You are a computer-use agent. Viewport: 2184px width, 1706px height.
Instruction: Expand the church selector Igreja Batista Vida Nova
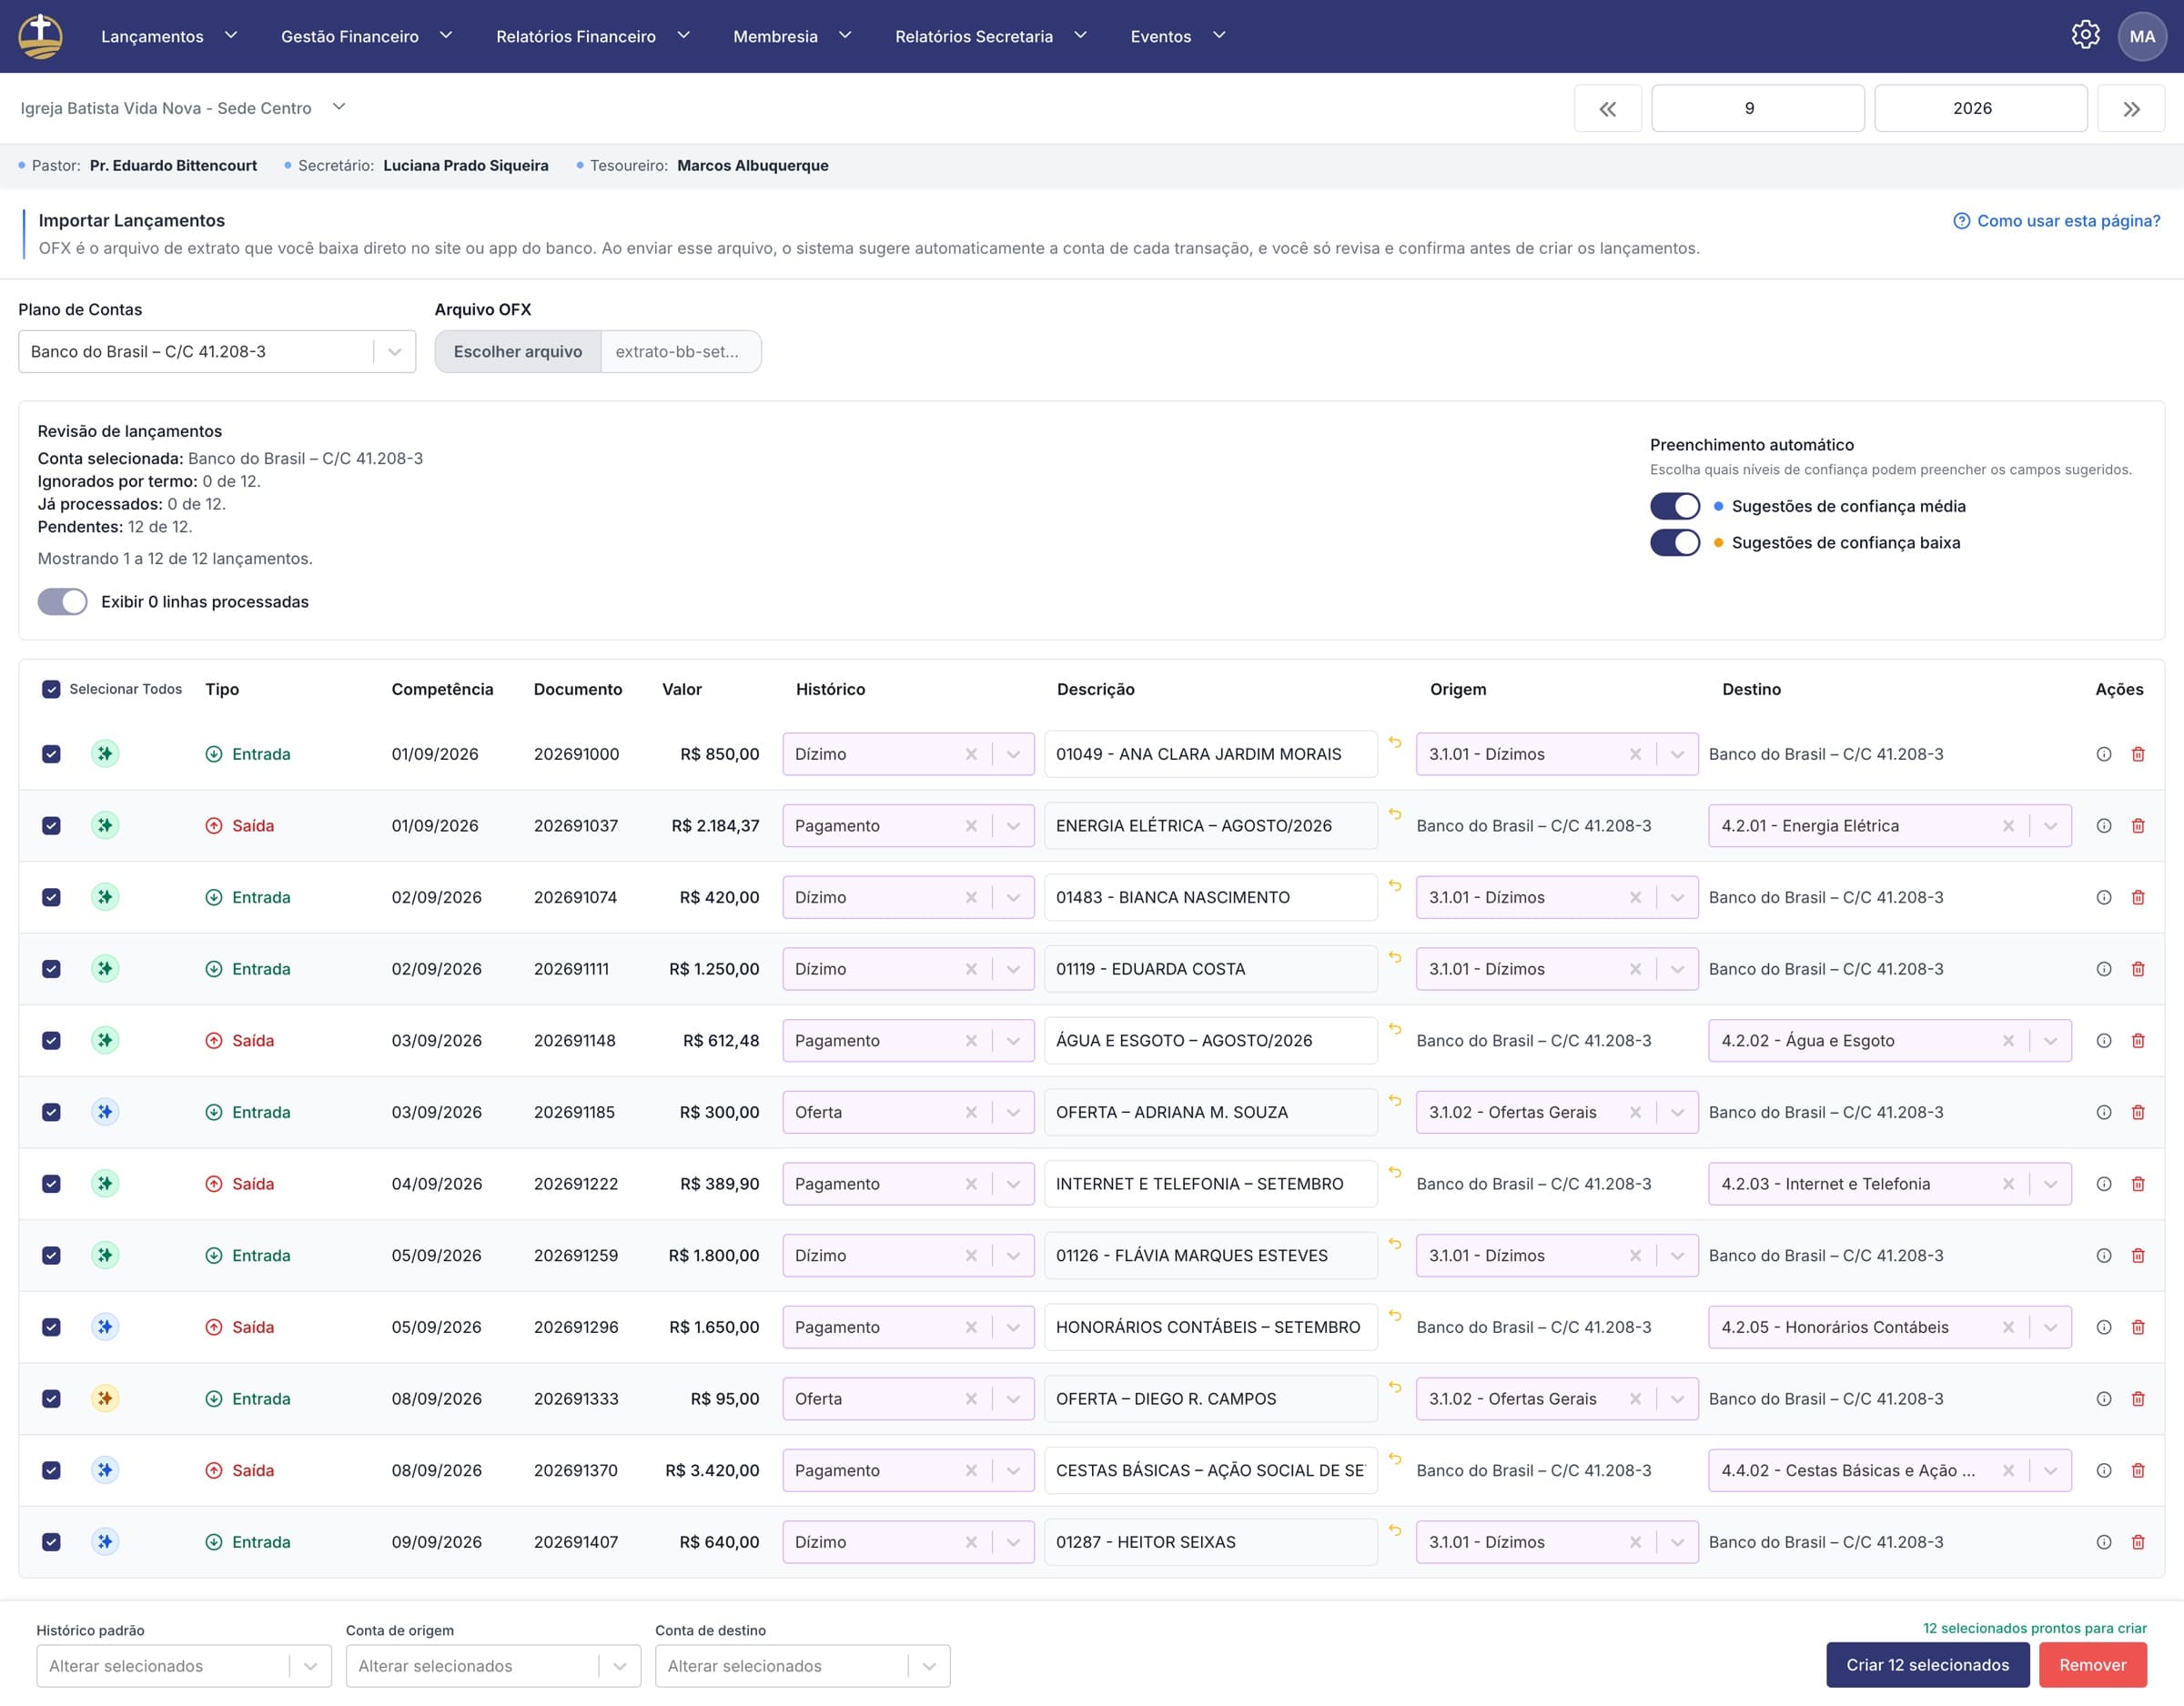[x=183, y=108]
